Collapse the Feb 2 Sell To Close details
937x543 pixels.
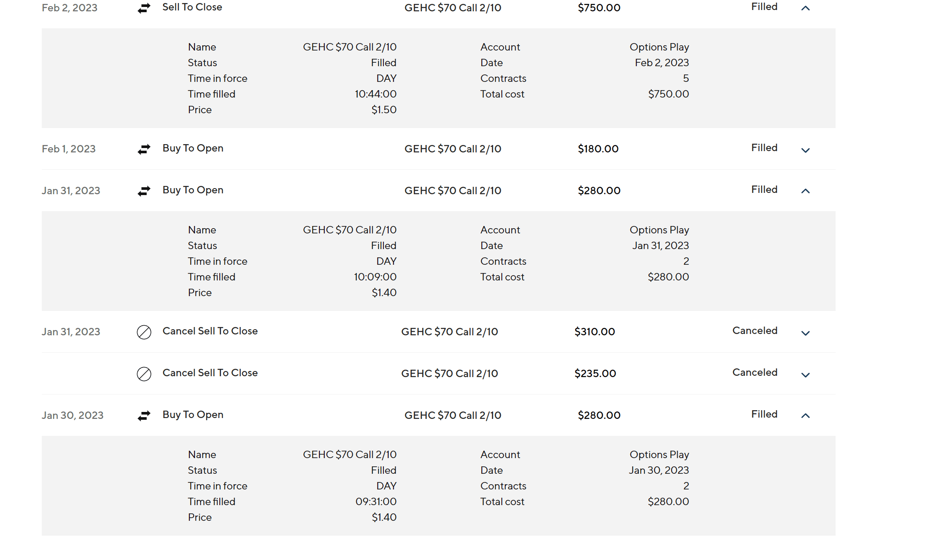(806, 8)
